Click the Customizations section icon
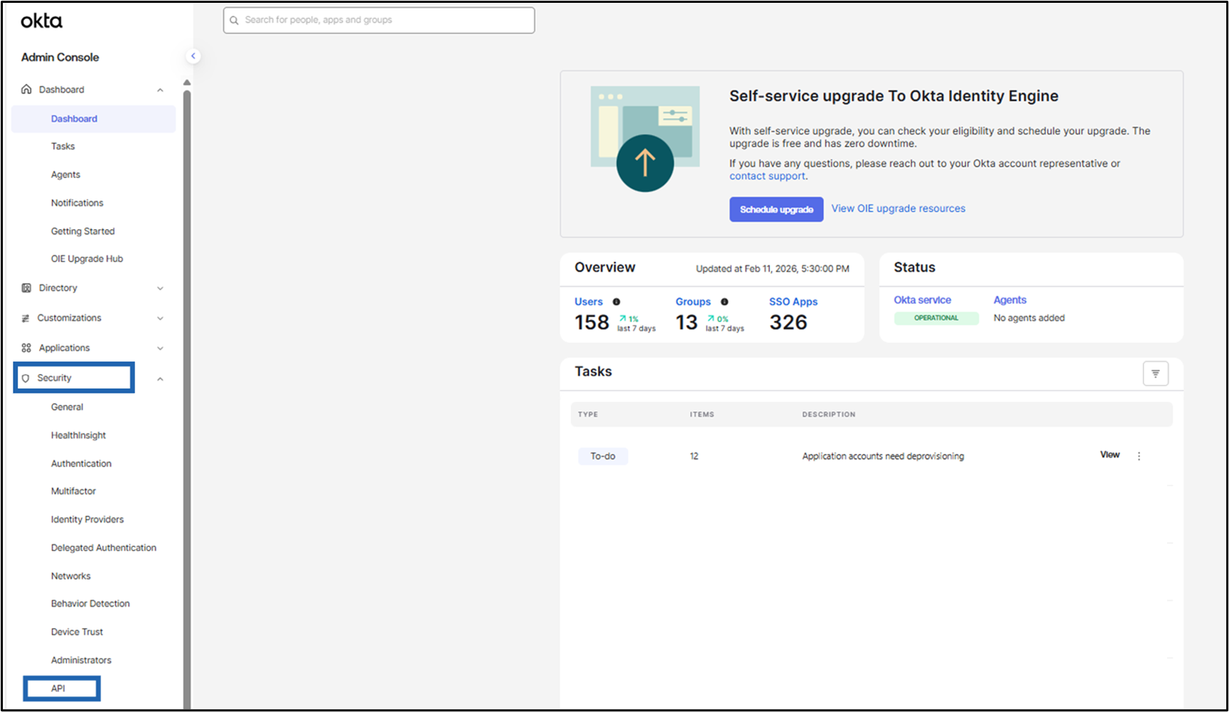1229x712 pixels. [26, 318]
